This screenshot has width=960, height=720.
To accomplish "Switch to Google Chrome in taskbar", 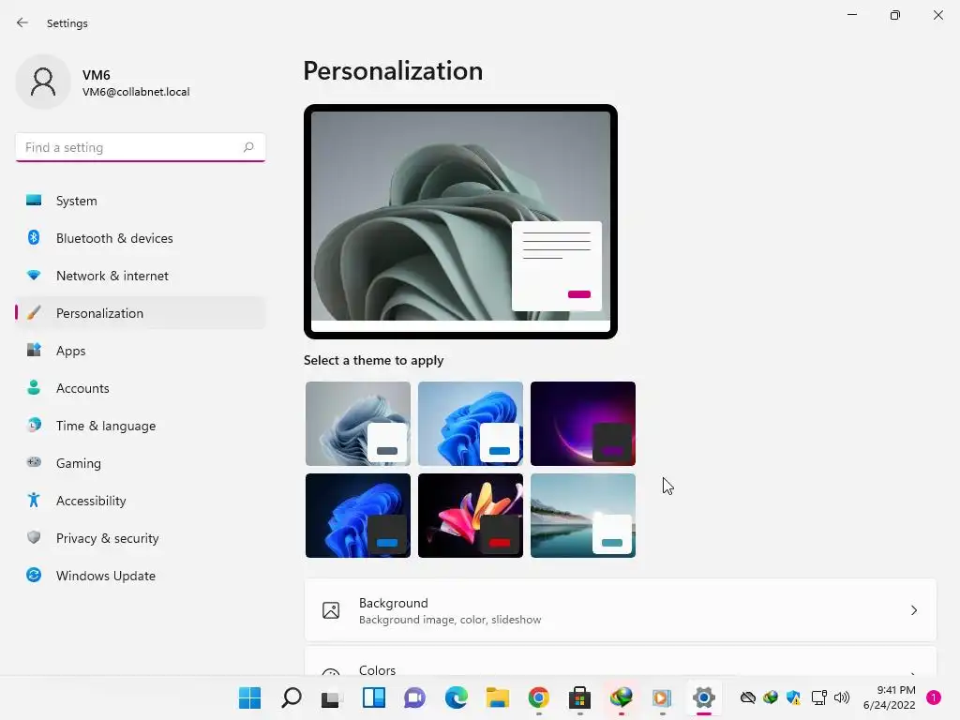I will [539, 697].
